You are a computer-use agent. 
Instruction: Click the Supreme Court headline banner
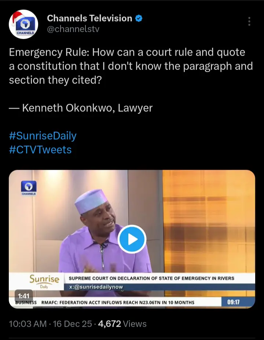click(151, 278)
